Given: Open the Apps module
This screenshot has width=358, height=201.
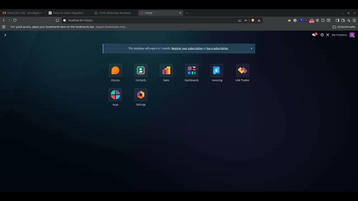Looking at the screenshot, I should point(115,97).
